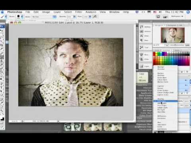Choose Difference blend mode
Viewport: 191px width, 143px height.
point(166,116)
